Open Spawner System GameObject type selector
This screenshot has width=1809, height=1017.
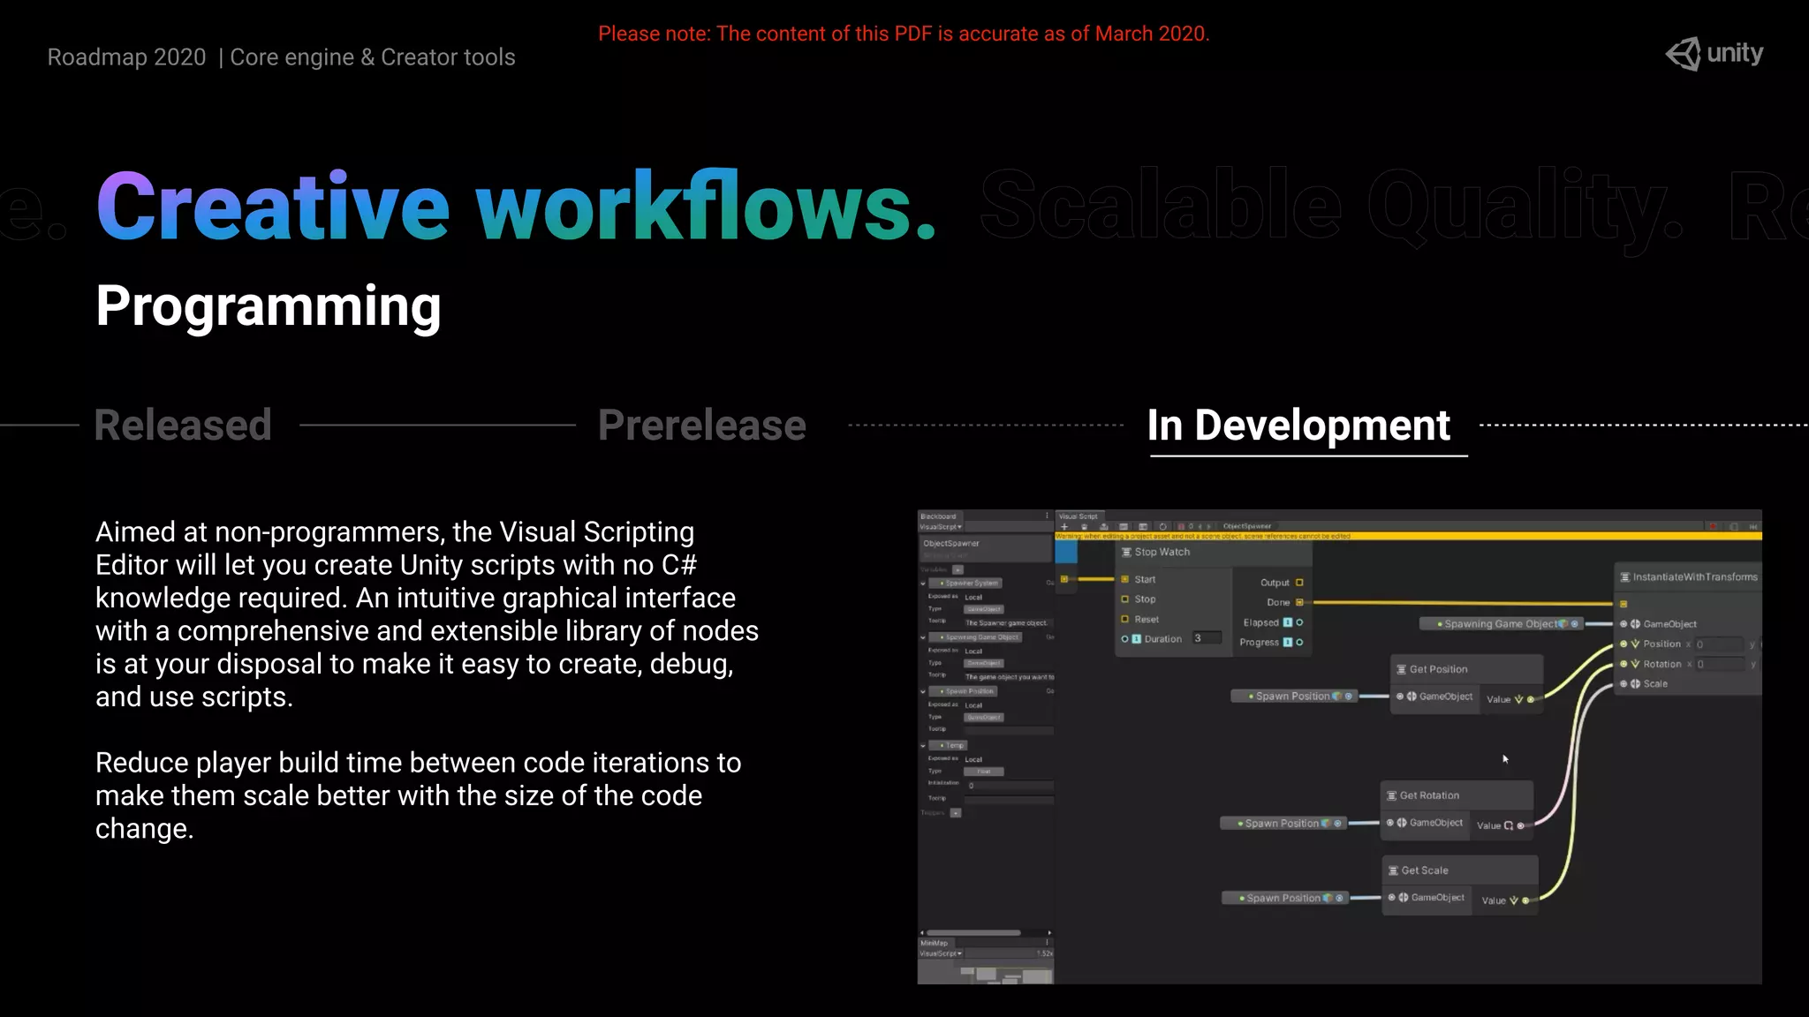pyautogui.click(x=983, y=609)
